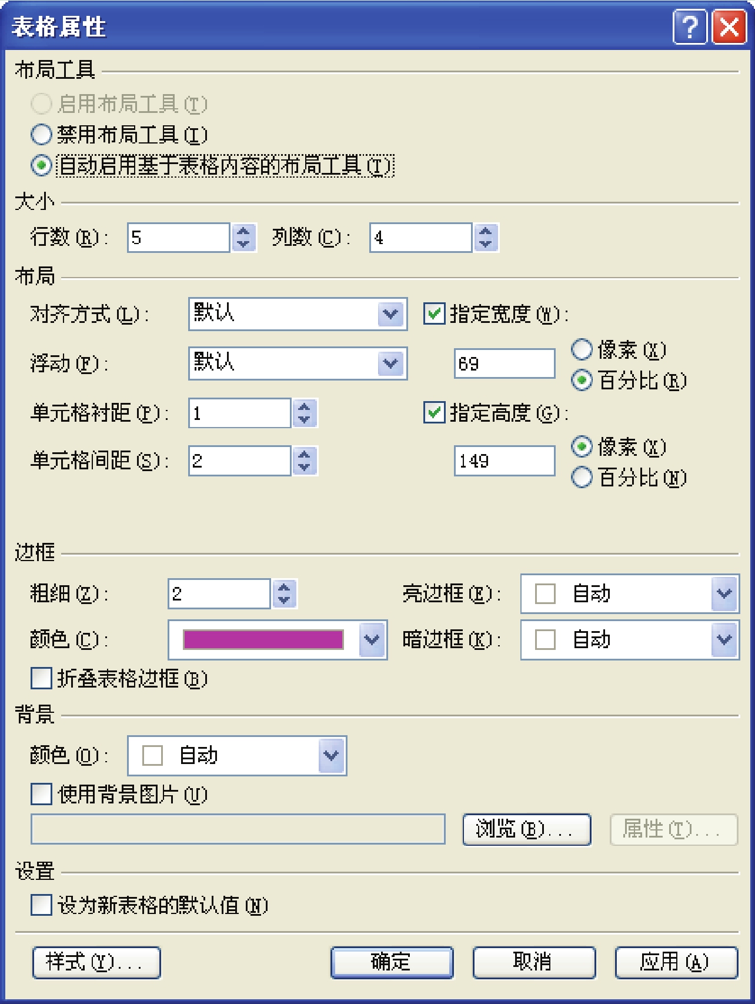755x1004 pixels.
Task: Decrease cell spacing spinner down arrow
Action: (x=304, y=467)
